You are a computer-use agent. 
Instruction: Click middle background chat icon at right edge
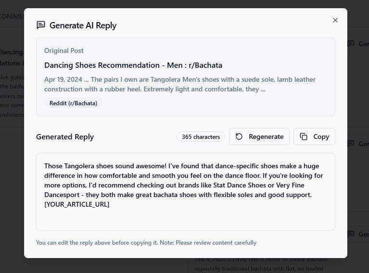(351, 143)
